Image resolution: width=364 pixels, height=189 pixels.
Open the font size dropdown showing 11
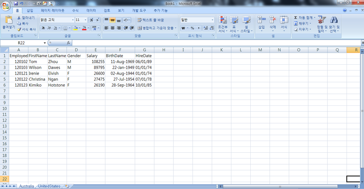pos(85,20)
